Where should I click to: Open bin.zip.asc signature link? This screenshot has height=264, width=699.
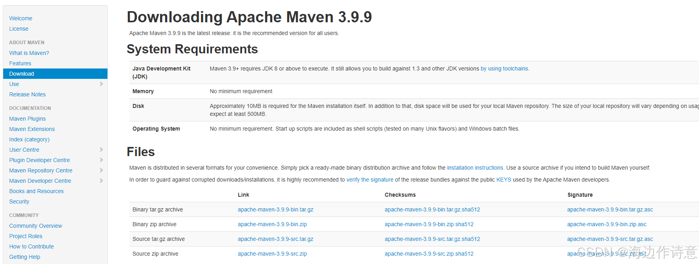tap(607, 224)
